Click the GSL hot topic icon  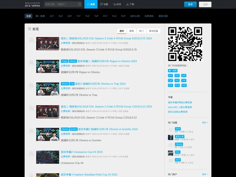(x=171, y=153)
